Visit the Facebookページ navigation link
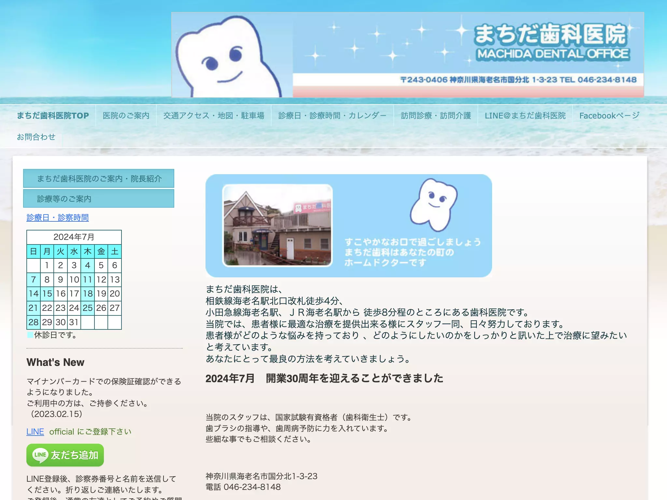 point(609,116)
